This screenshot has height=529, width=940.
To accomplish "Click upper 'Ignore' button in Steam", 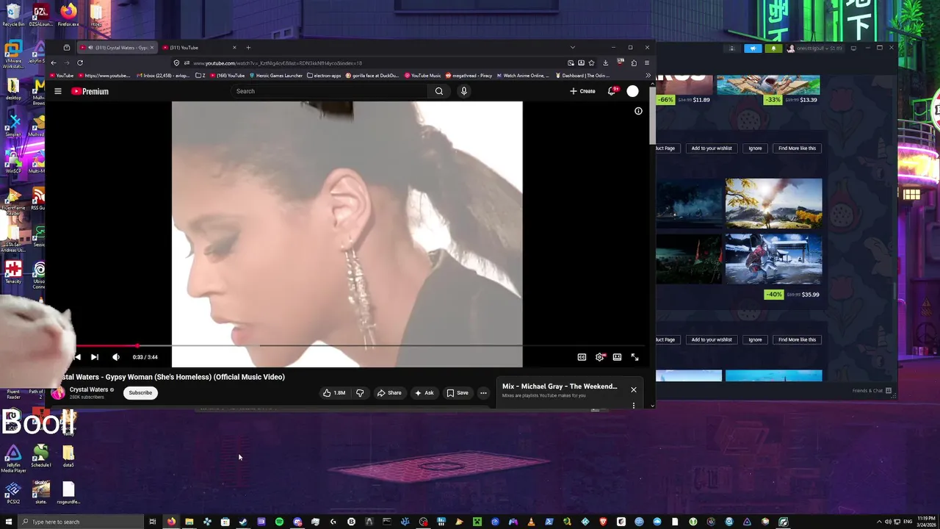I will pos(755,148).
